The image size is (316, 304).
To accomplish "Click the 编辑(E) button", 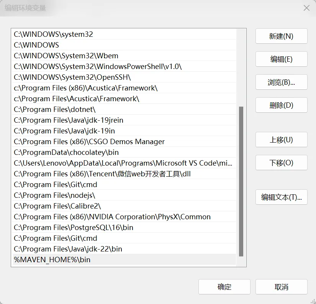I will tap(281, 59).
